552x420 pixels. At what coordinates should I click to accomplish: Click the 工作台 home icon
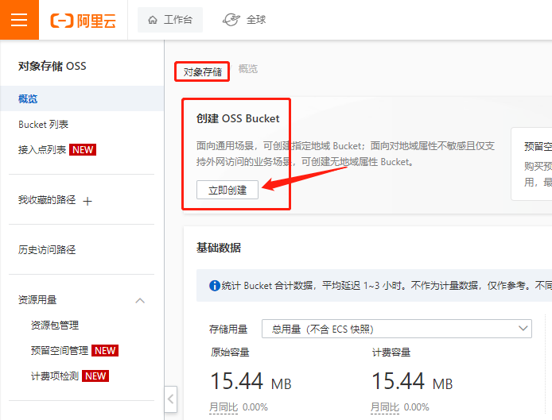click(x=153, y=21)
